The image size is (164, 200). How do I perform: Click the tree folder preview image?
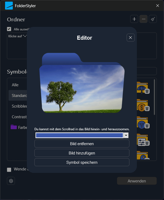click(x=82, y=83)
